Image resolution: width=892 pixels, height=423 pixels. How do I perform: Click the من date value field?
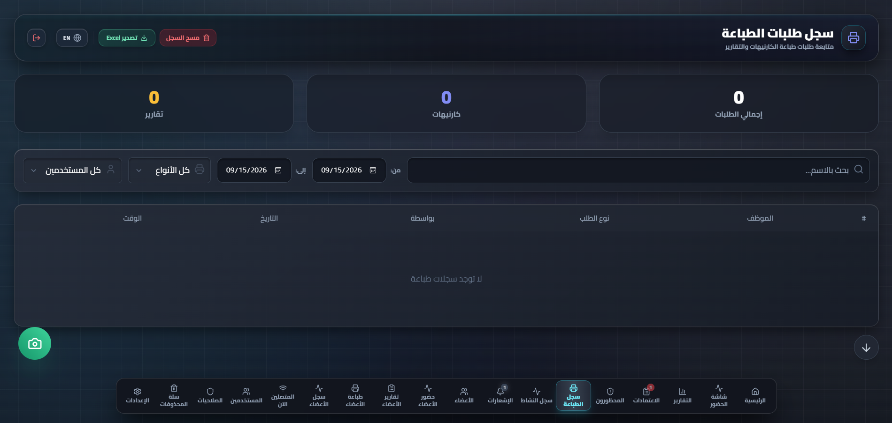tap(349, 170)
